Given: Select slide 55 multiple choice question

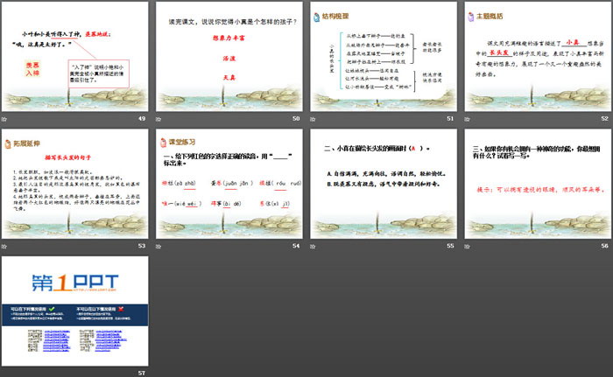Looking at the screenshot, I should pos(384,184).
